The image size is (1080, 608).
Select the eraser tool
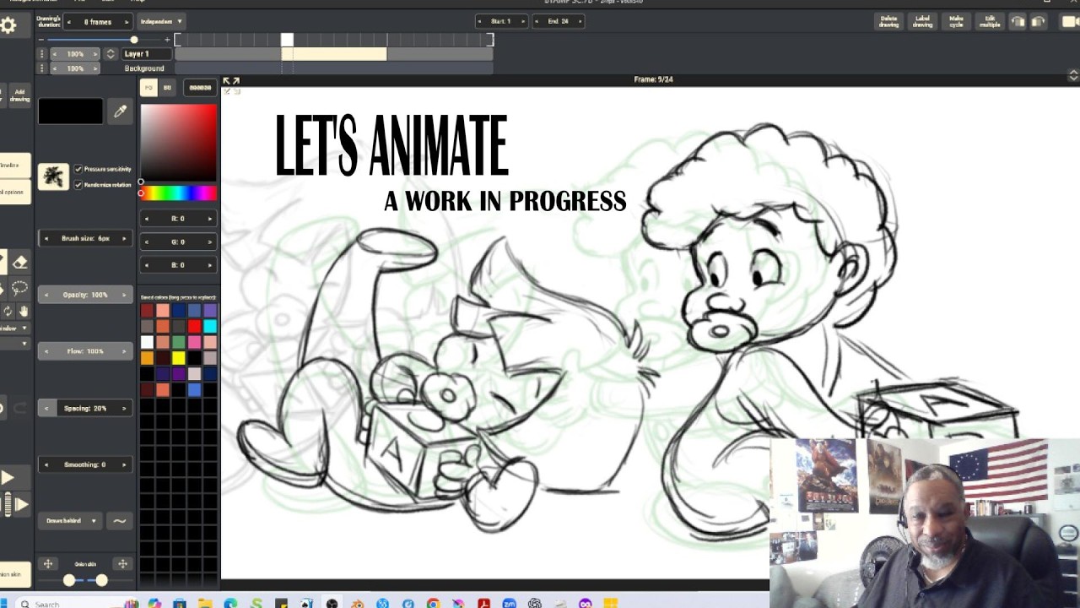pos(20,263)
